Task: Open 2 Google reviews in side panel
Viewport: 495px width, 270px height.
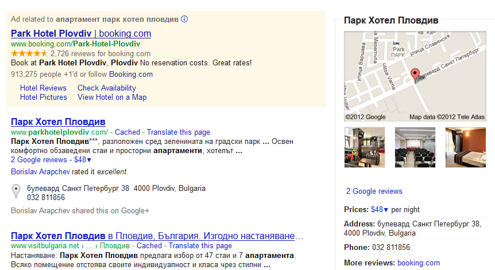Action: 374,191
